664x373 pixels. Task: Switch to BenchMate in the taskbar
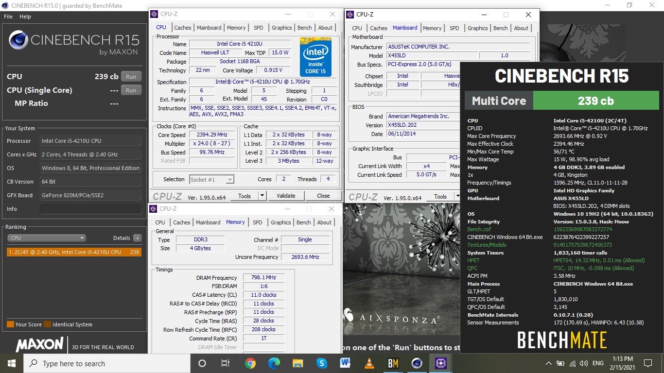coord(393,363)
